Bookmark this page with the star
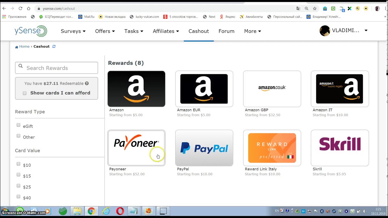The height and width of the screenshot is (218, 388). coord(315,8)
